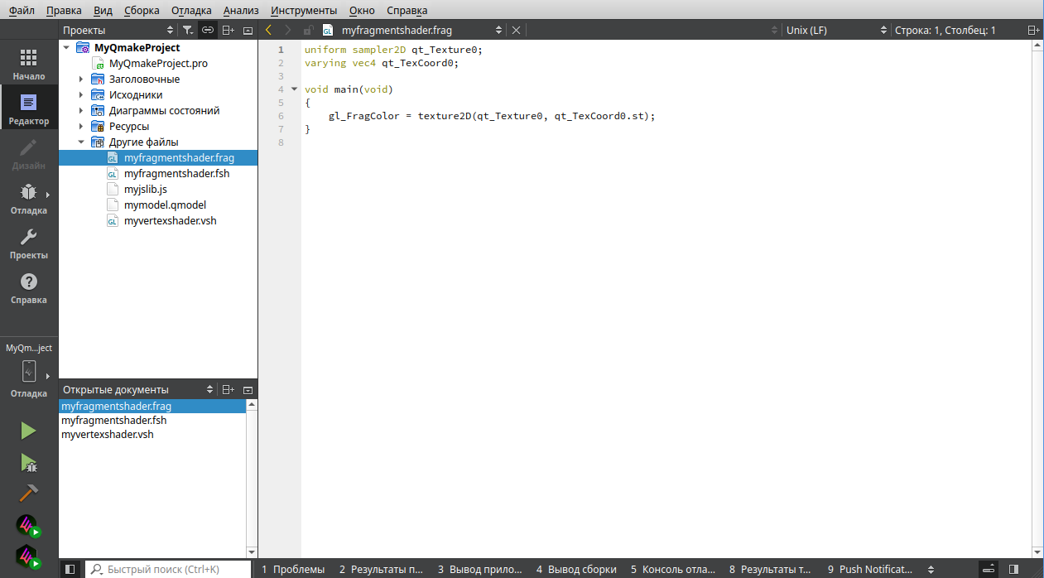Open the Проекты mode with wrench icon
The image size is (1044, 578).
point(28,243)
